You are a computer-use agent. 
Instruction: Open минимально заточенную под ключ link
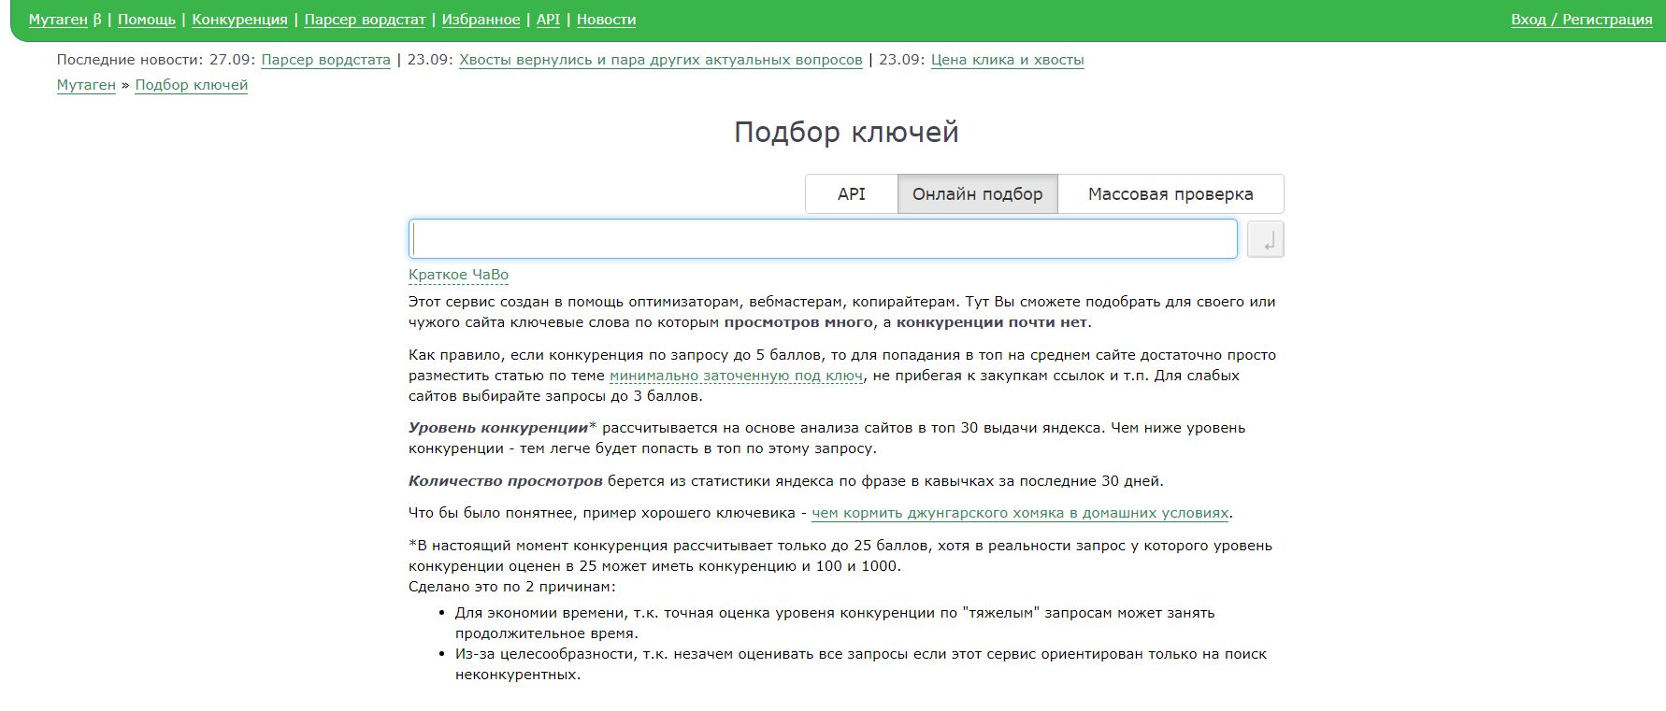(736, 376)
